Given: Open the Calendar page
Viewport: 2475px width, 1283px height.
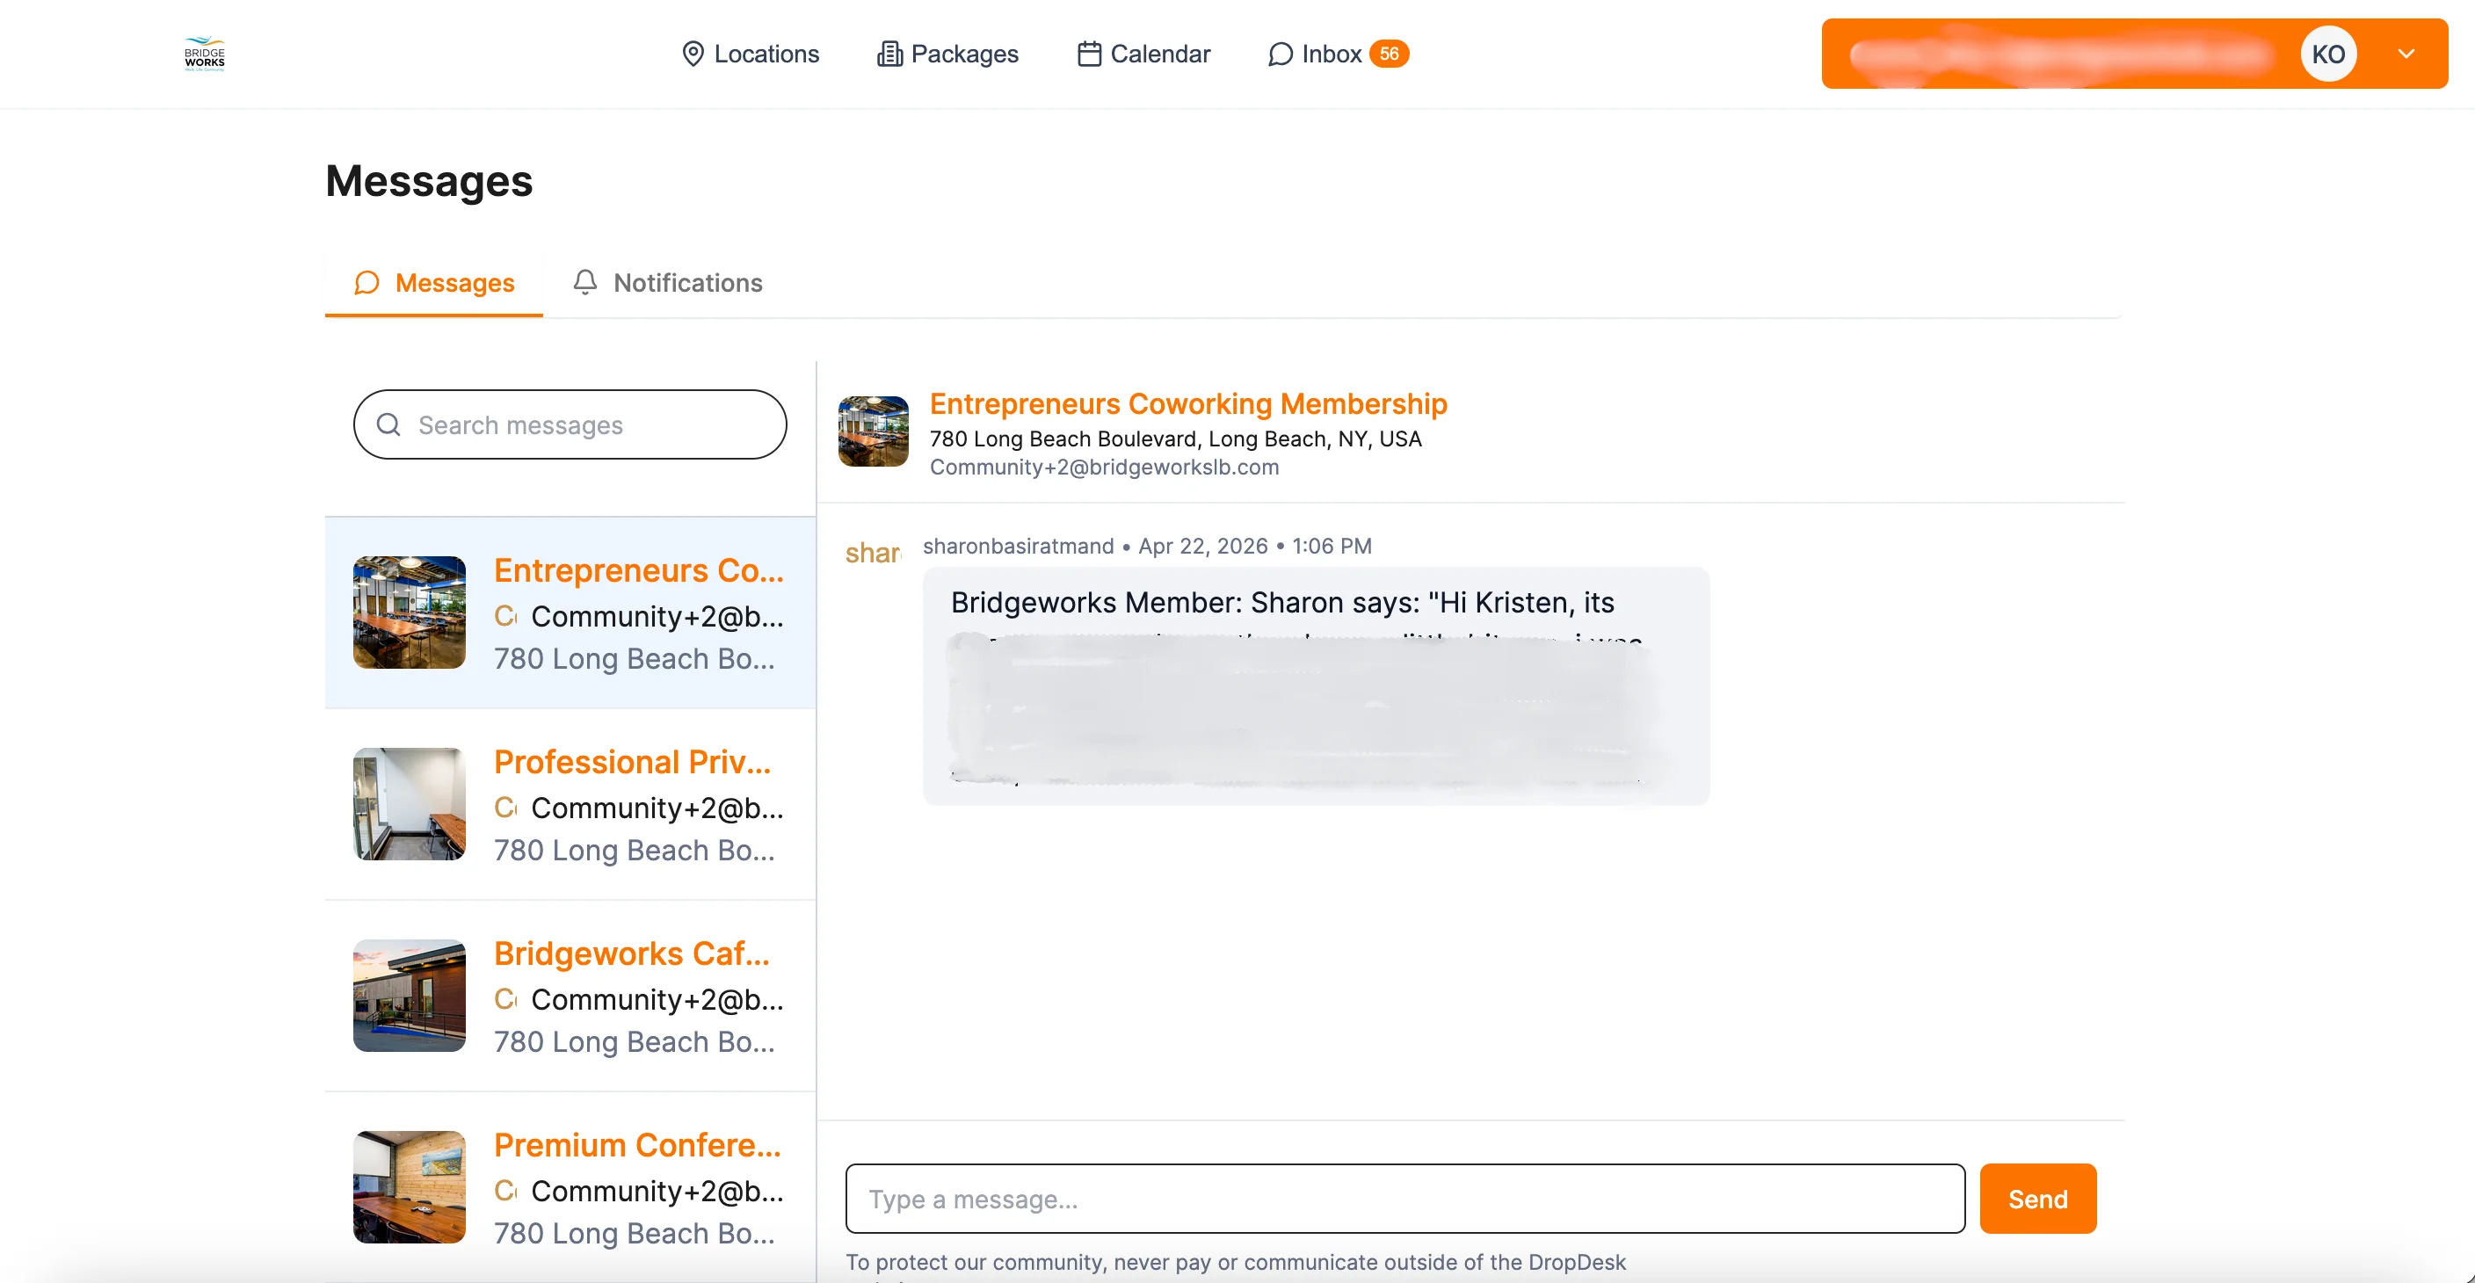Looking at the screenshot, I should tap(1143, 54).
